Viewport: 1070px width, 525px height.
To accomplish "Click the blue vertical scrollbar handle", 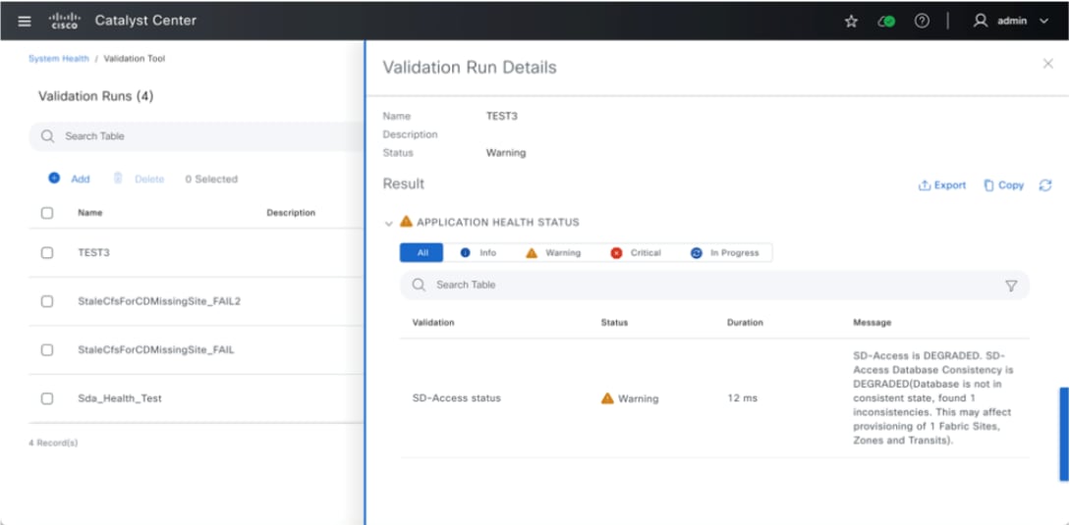I will point(1063,434).
